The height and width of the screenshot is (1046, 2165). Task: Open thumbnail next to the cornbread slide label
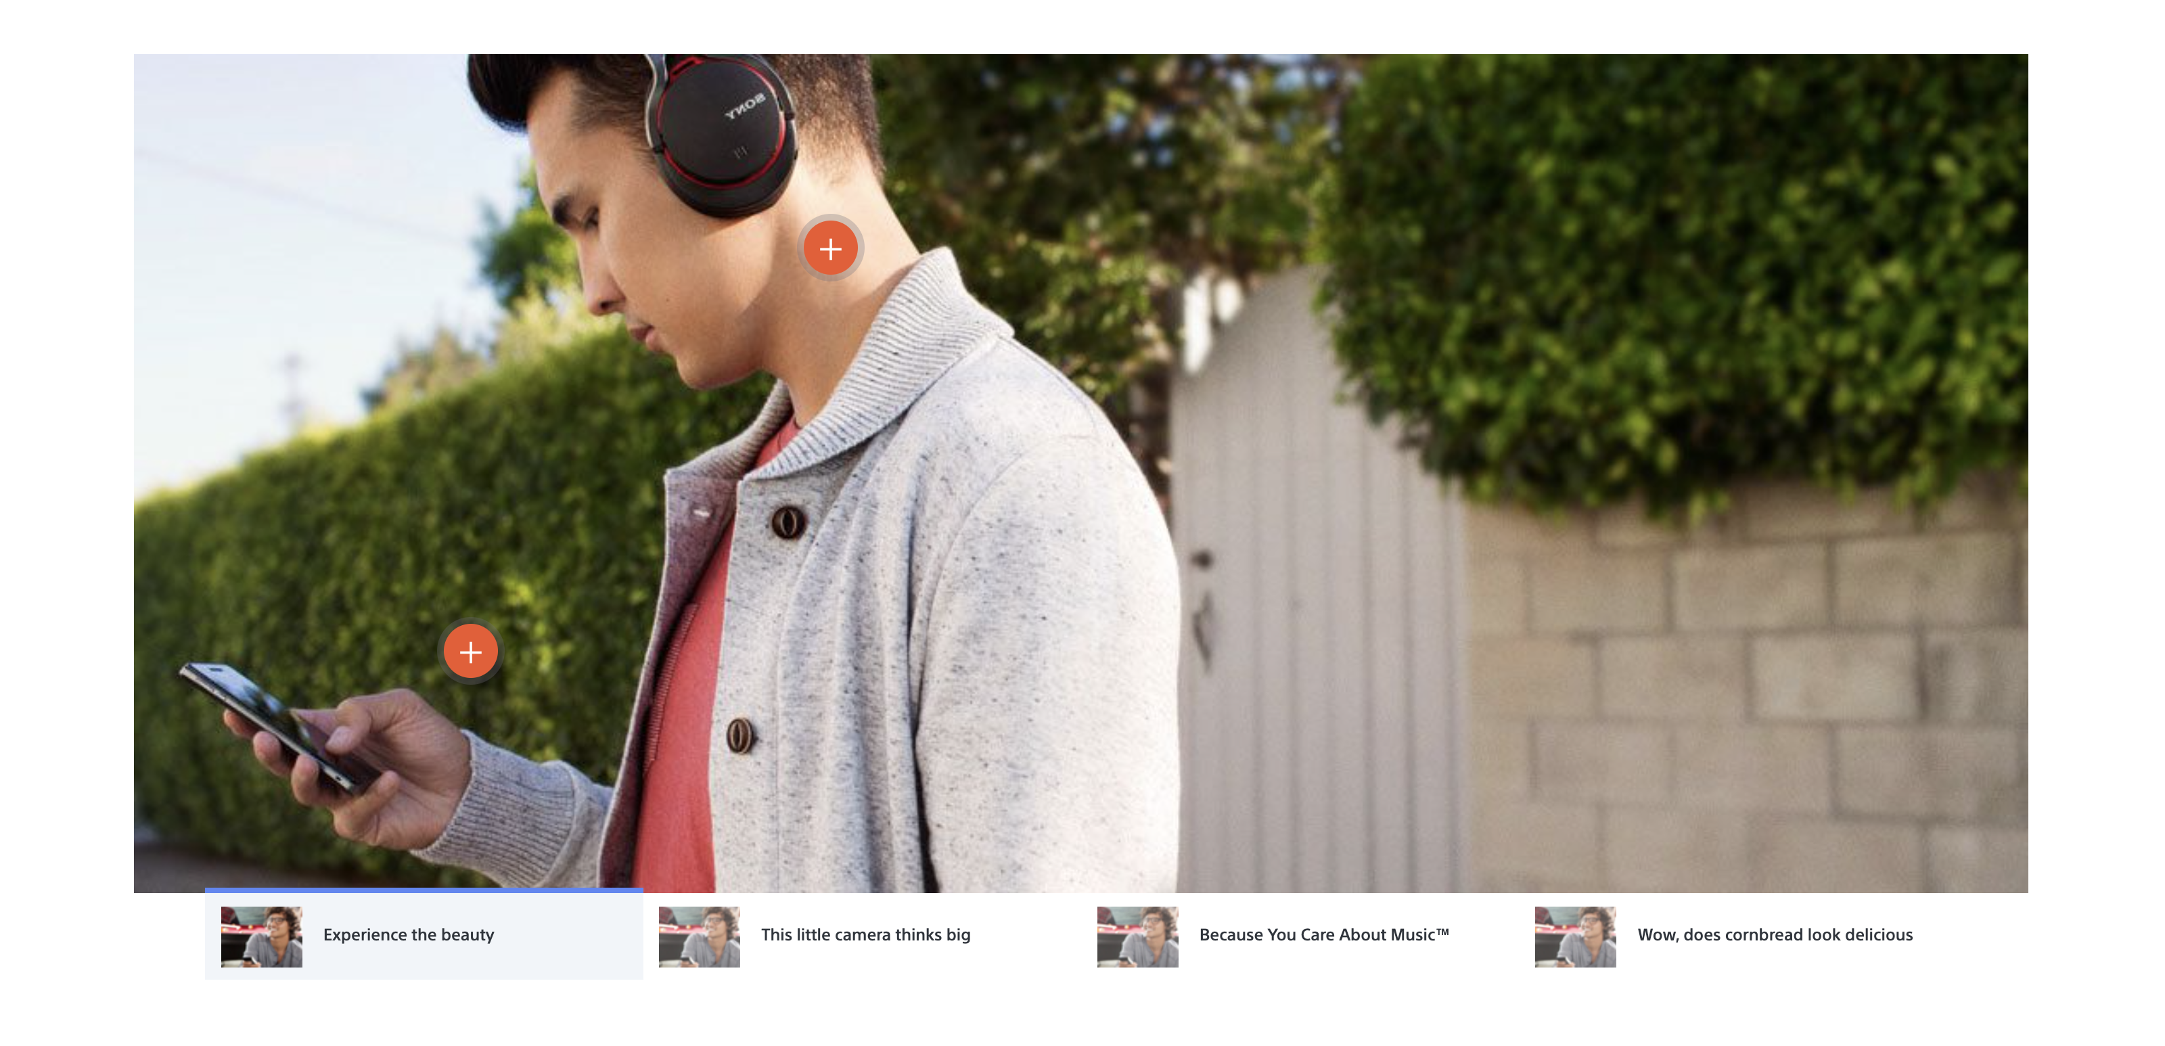coord(1575,937)
